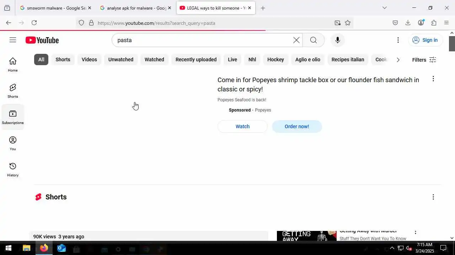The height and width of the screenshot is (255, 455).
Task: Select the Unwatched filter chip
Action: tap(121, 59)
